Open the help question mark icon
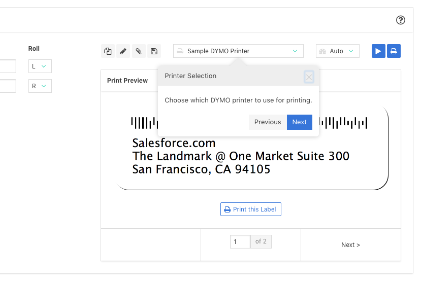This screenshot has height=283, width=421. point(400,20)
